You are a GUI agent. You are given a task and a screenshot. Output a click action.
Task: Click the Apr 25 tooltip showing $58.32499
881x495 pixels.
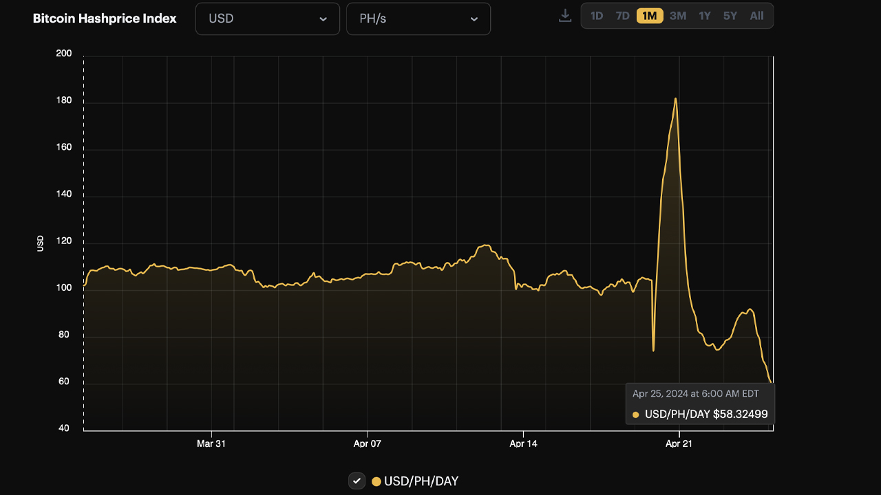pyautogui.click(x=699, y=404)
